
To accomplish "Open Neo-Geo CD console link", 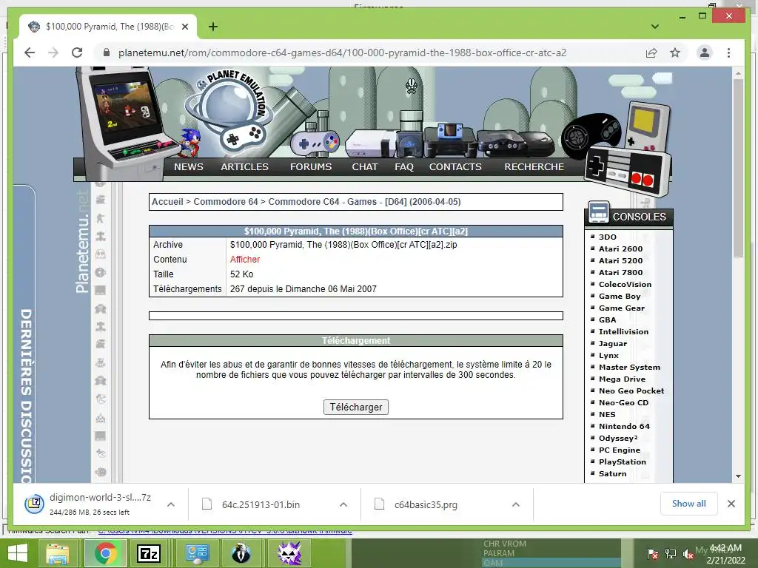I will 623,403.
